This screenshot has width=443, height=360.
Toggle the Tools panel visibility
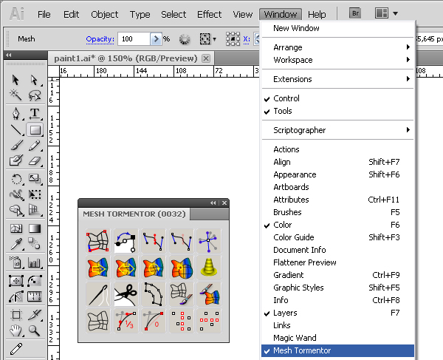337,111
